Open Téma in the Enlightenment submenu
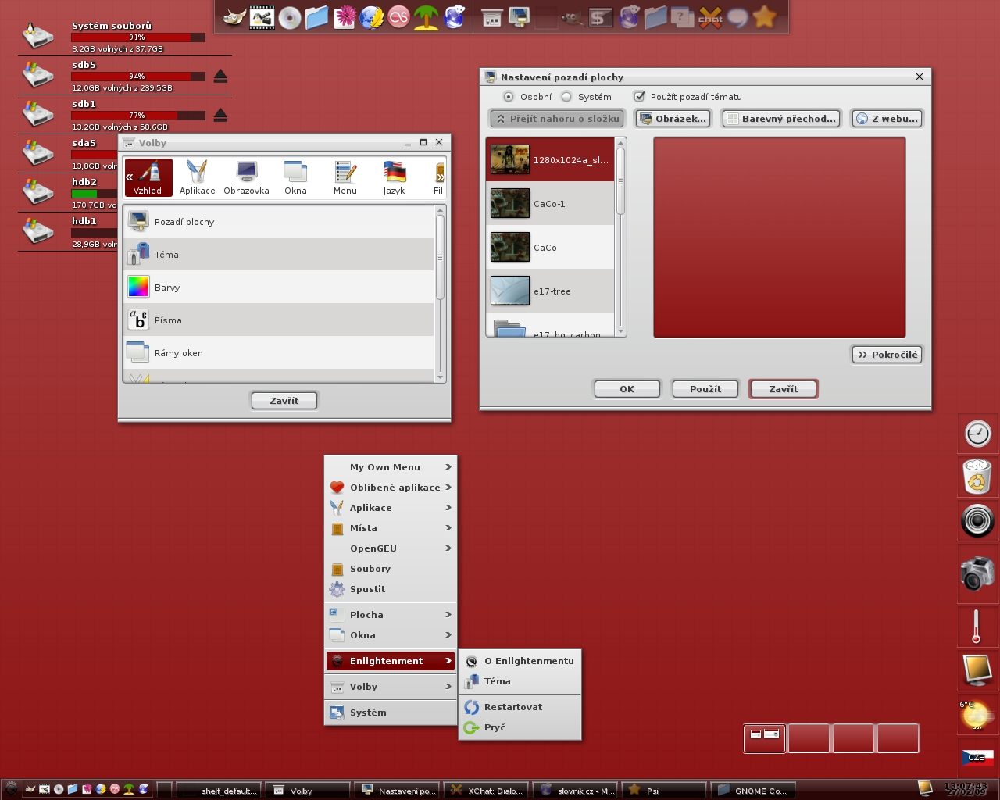 point(497,681)
